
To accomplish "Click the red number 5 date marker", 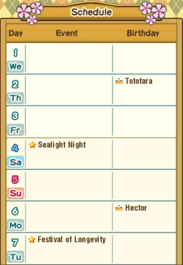I will [x=15, y=179].
